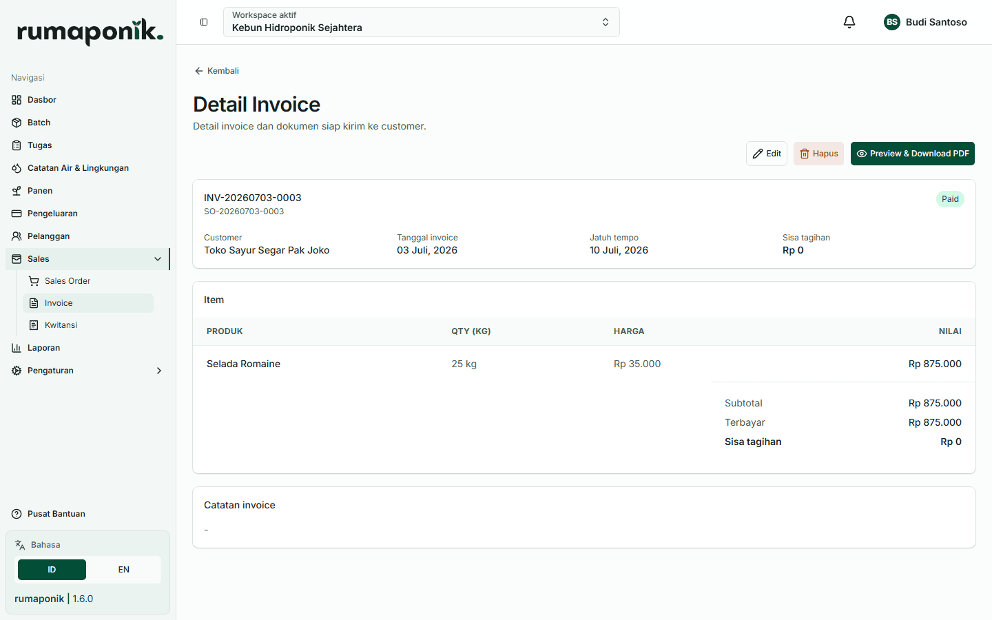Open the Workspace aktif dropdown
This screenshot has height=620, width=992.
(422, 22)
